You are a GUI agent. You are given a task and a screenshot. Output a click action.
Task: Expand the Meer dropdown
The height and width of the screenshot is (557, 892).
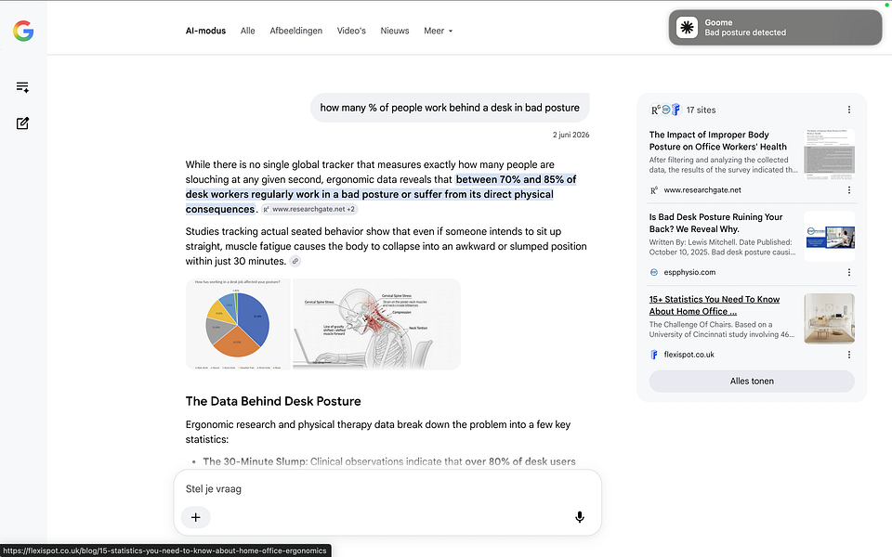tap(438, 31)
